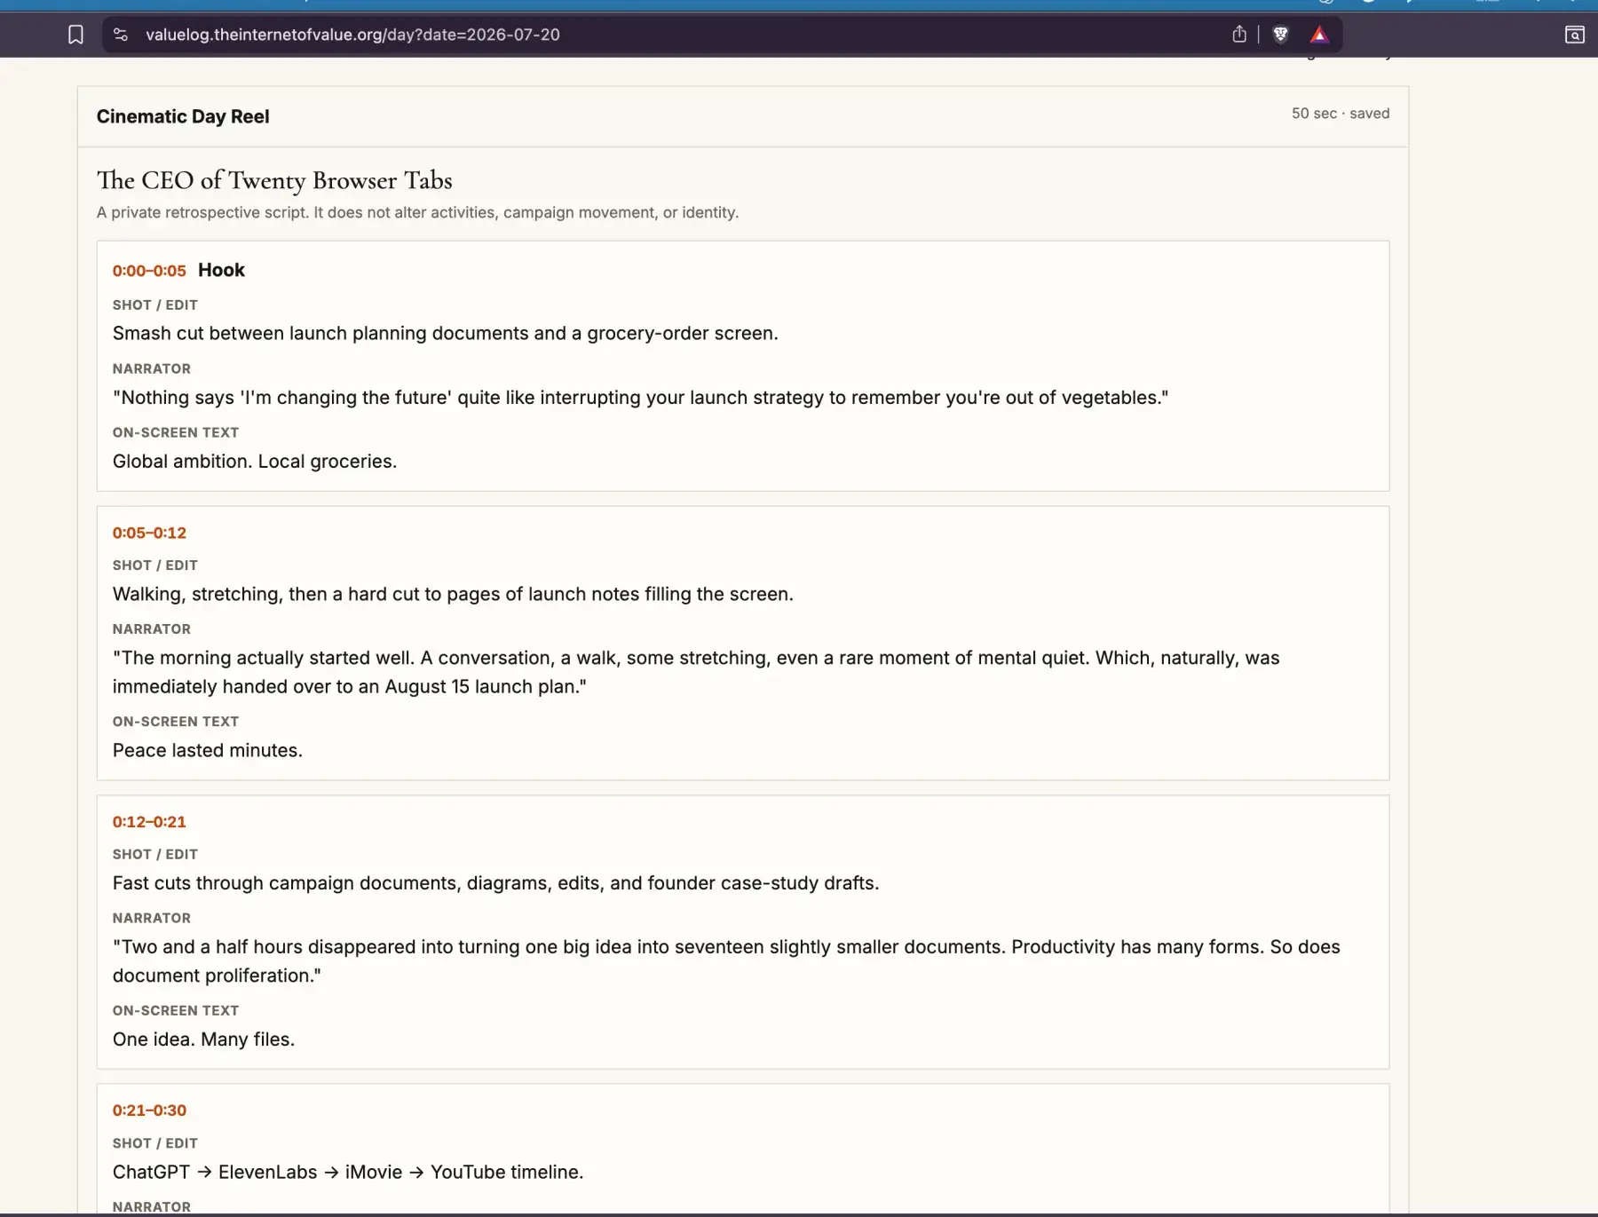
Task: Click the share icon in the address bar
Action: (x=1239, y=35)
